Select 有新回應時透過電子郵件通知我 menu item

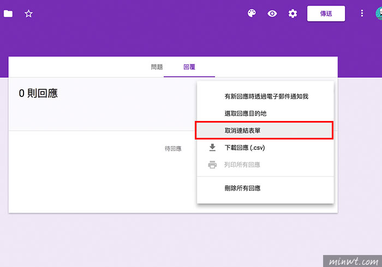click(265, 96)
